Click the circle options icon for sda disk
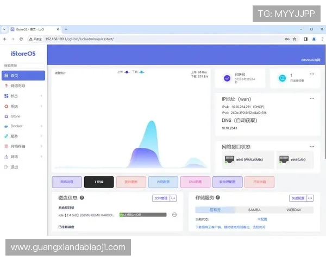Screen dimensions: 326x261 174,215
